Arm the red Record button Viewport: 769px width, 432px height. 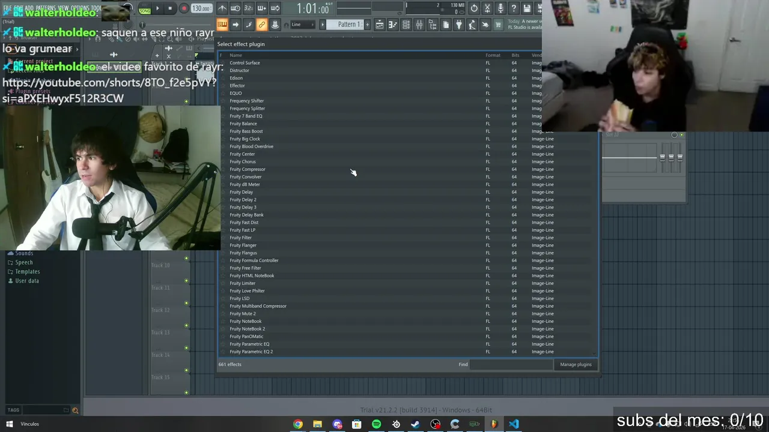tap(184, 8)
